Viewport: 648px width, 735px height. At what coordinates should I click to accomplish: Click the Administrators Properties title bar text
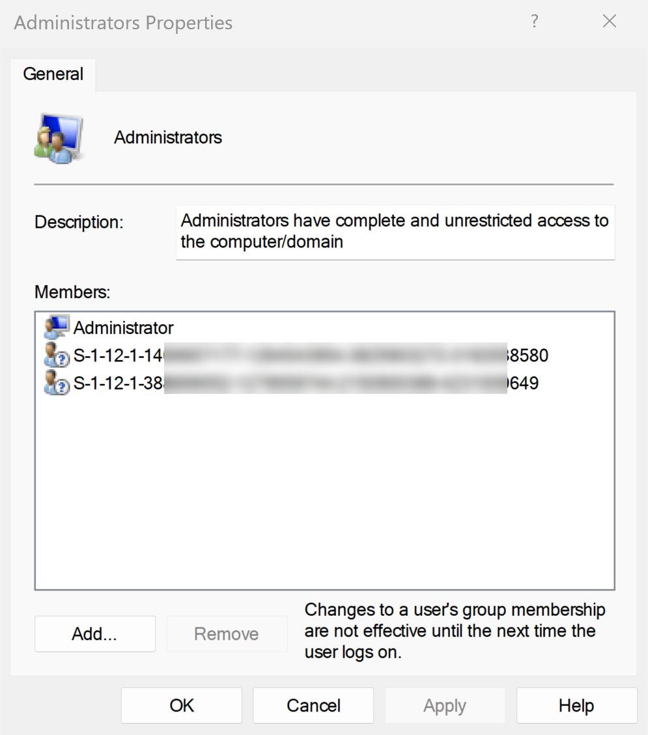tap(124, 23)
